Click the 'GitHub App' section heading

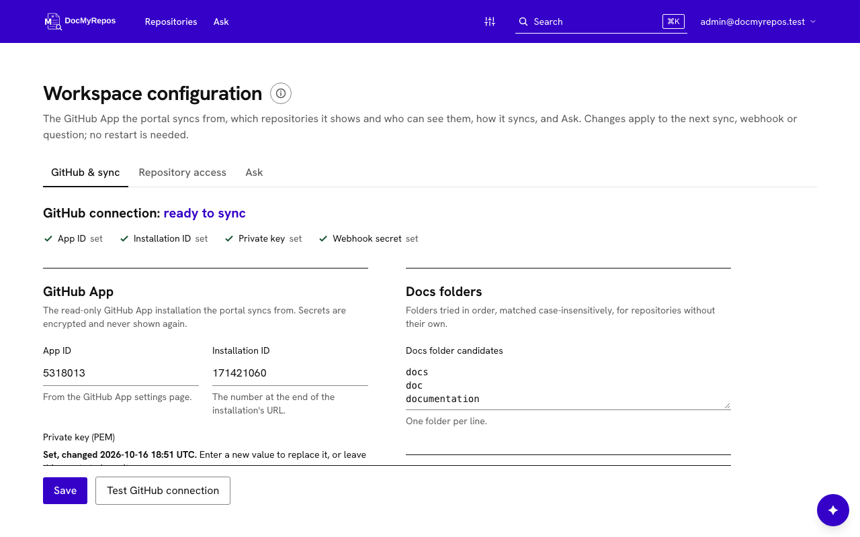coord(79,292)
